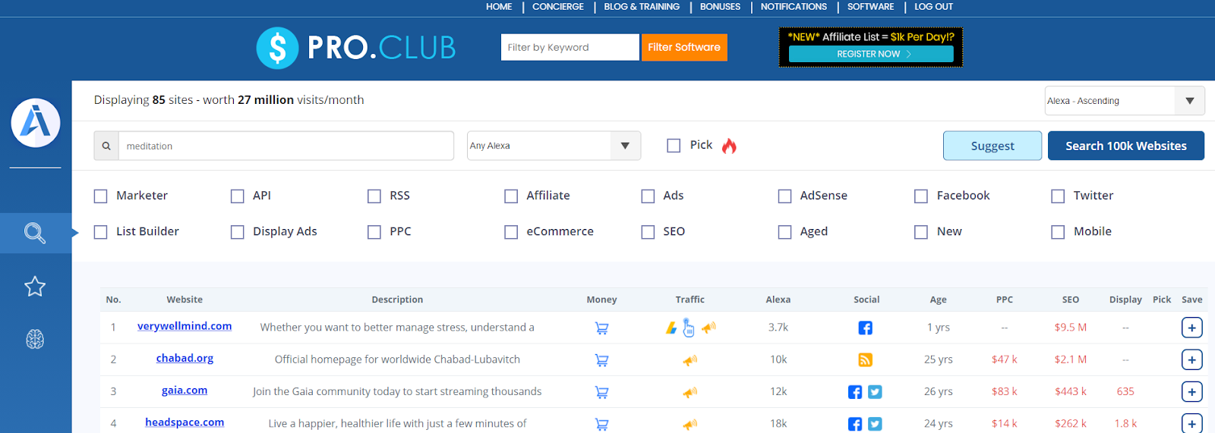Screen dimensions: 1215x433
Task: Open chabad.org link
Action: pyautogui.click(x=185, y=358)
